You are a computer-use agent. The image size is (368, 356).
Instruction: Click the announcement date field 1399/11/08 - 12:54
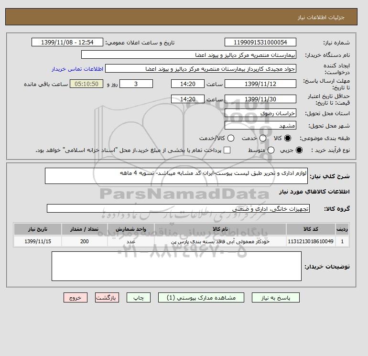pyautogui.click(x=67, y=43)
